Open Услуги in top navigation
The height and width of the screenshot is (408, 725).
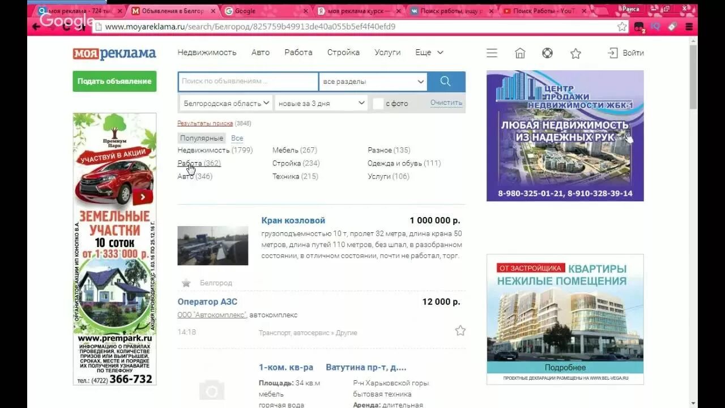coord(387,53)
